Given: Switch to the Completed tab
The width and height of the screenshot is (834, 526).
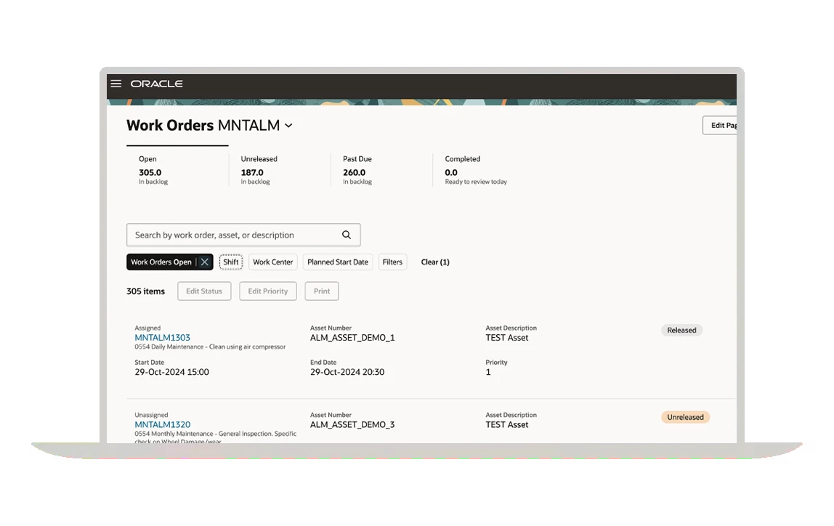Looking at the screenshot, I should point(475,170).
